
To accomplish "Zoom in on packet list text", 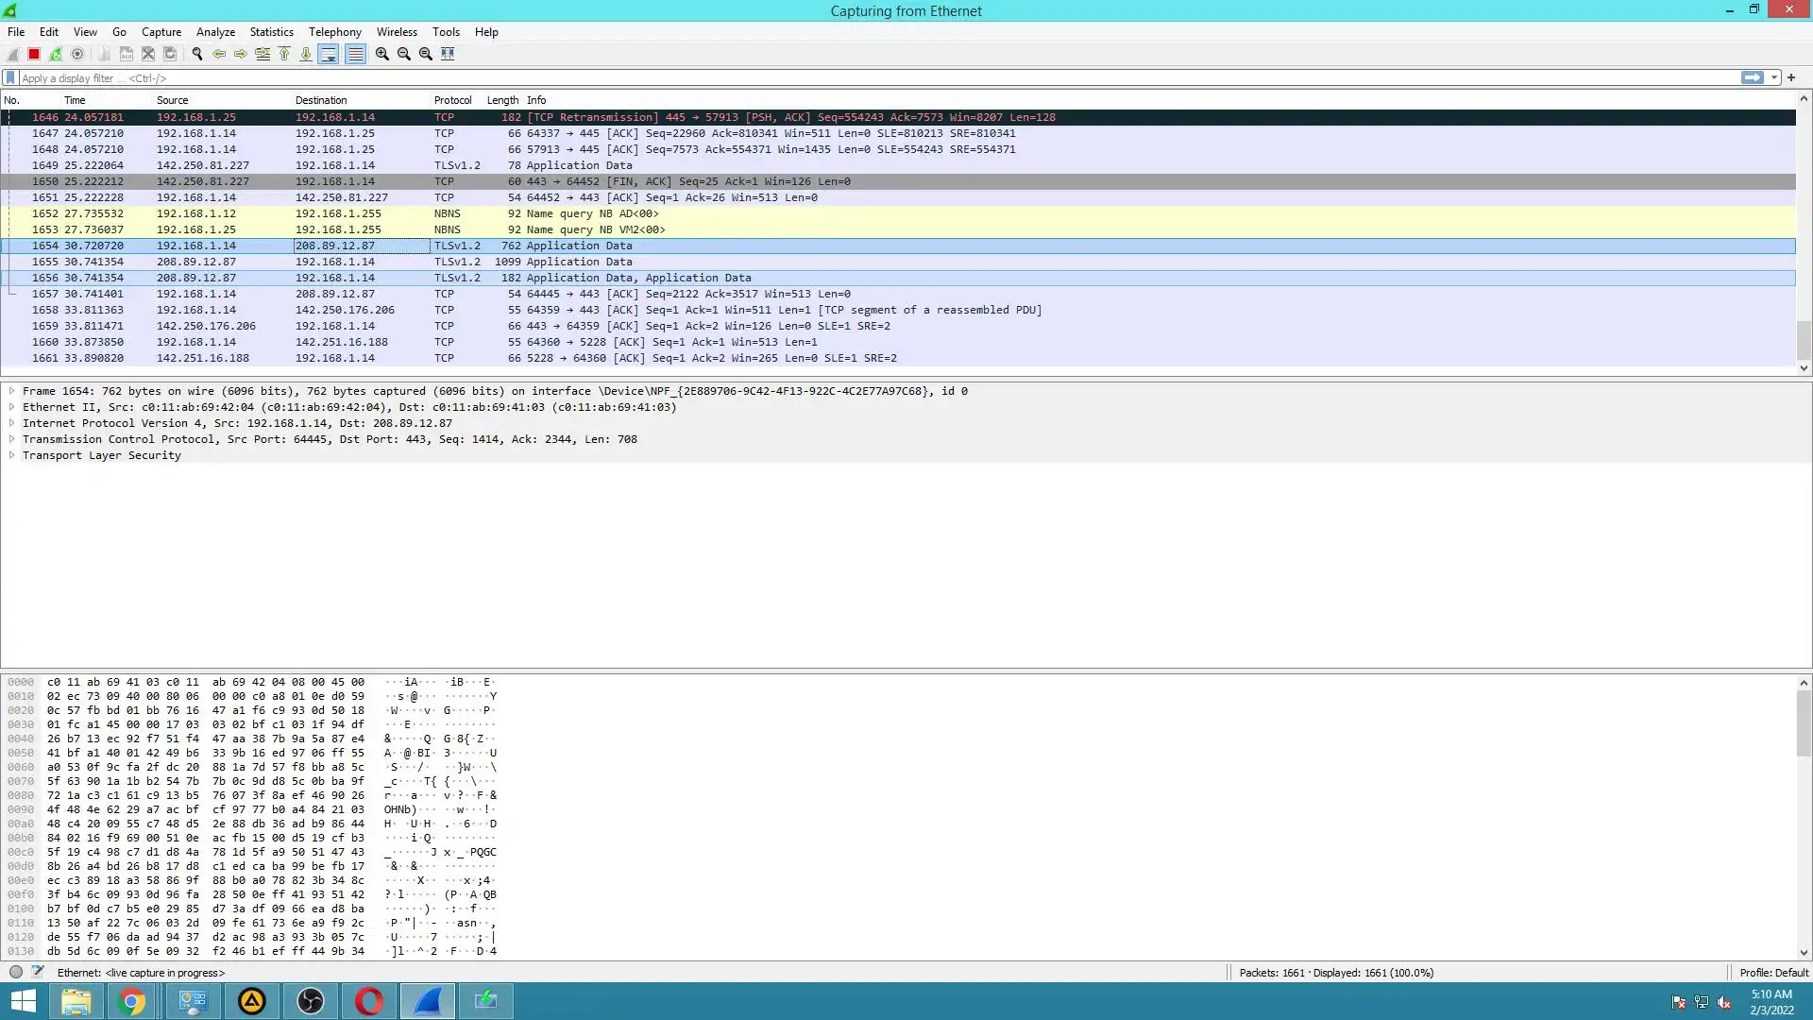I will click(x=381, y=54).
